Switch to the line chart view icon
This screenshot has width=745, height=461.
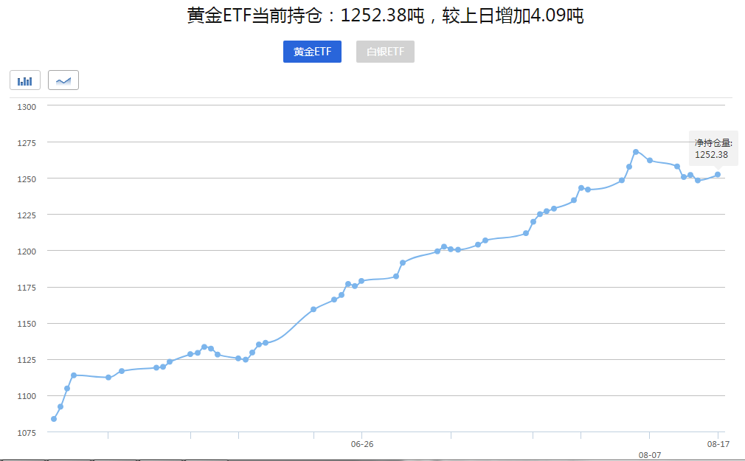pos(63,80)
